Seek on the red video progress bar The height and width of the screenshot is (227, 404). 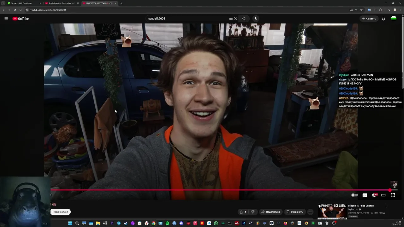click(x=220, y=190)
